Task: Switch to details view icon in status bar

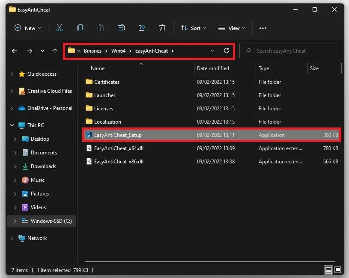Action: 329,270
